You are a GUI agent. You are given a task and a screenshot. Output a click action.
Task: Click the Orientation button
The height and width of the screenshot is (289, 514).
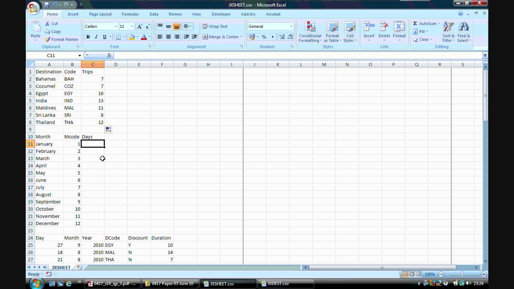187,26
